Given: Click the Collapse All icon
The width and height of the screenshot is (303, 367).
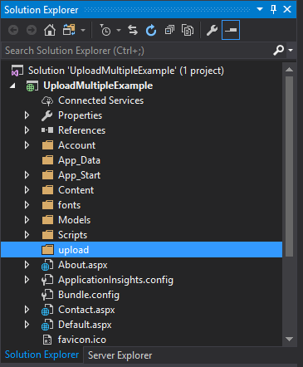Looking at the screenshot, I should click(x=169, y=30).
